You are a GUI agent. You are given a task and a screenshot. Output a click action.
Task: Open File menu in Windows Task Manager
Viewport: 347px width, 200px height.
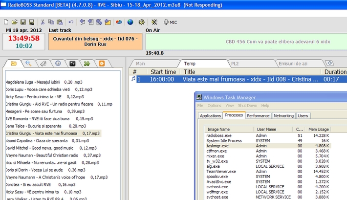pos(200,106)
